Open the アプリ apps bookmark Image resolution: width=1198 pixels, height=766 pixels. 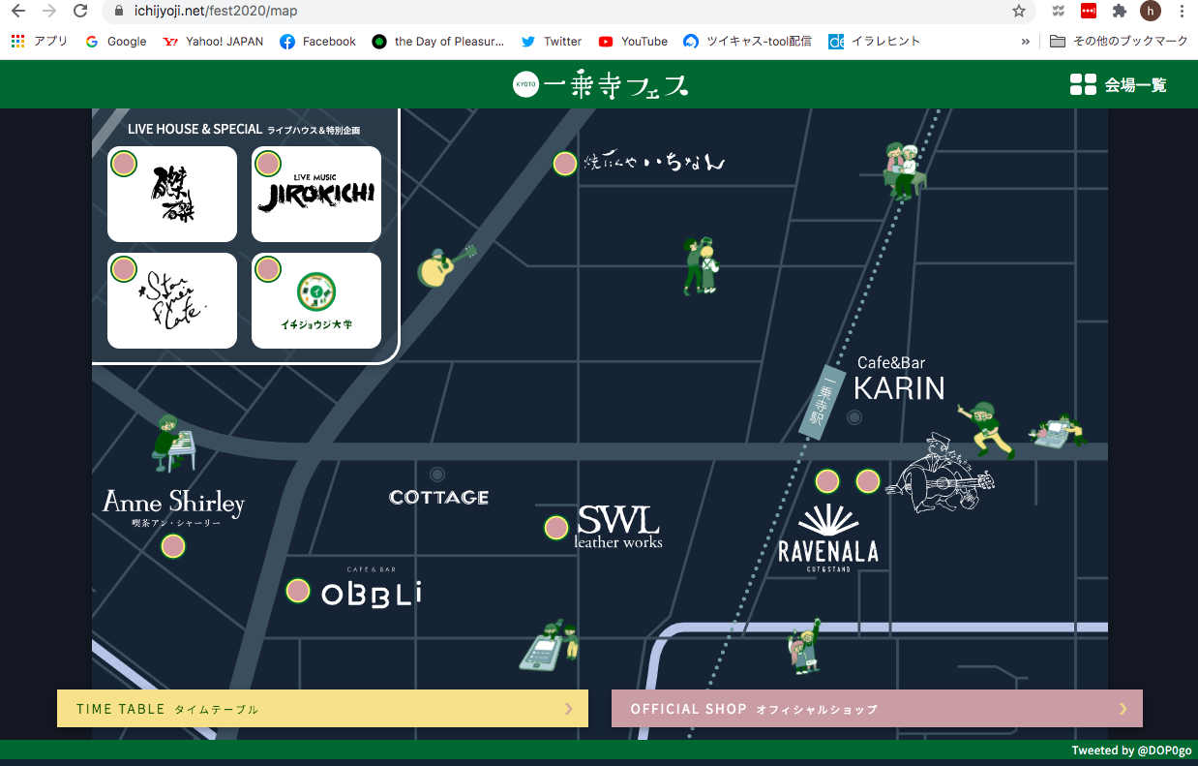(39, 42)
